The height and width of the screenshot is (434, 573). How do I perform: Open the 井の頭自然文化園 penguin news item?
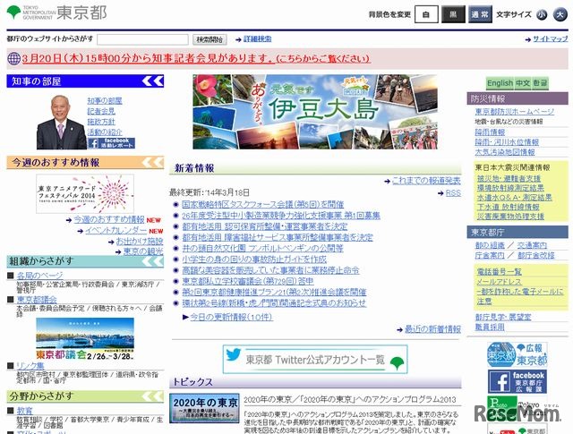point(262,249)
